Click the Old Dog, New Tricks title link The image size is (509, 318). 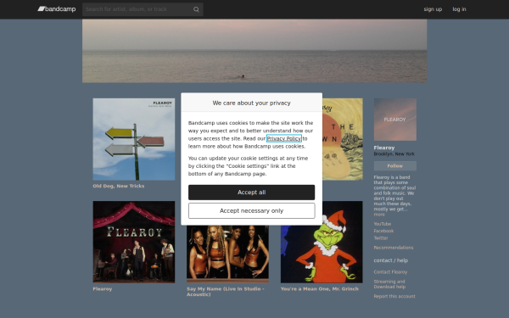pos(119,186)
